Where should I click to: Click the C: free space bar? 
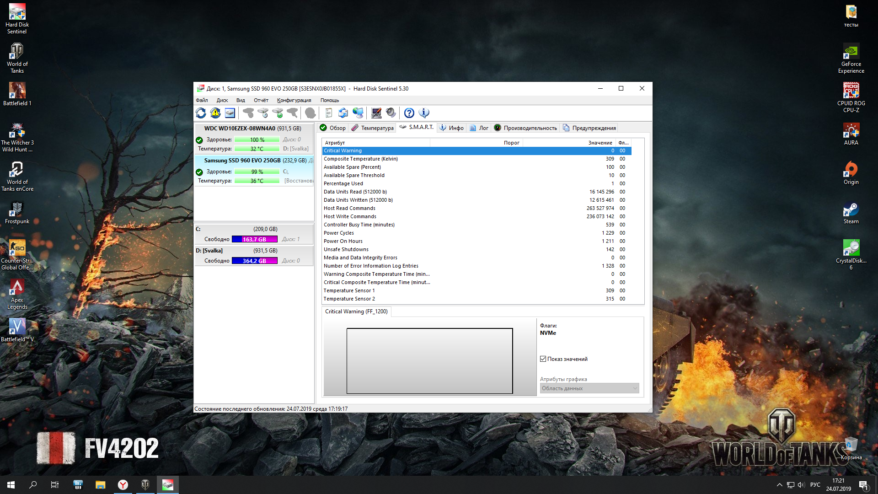(254, 239)
